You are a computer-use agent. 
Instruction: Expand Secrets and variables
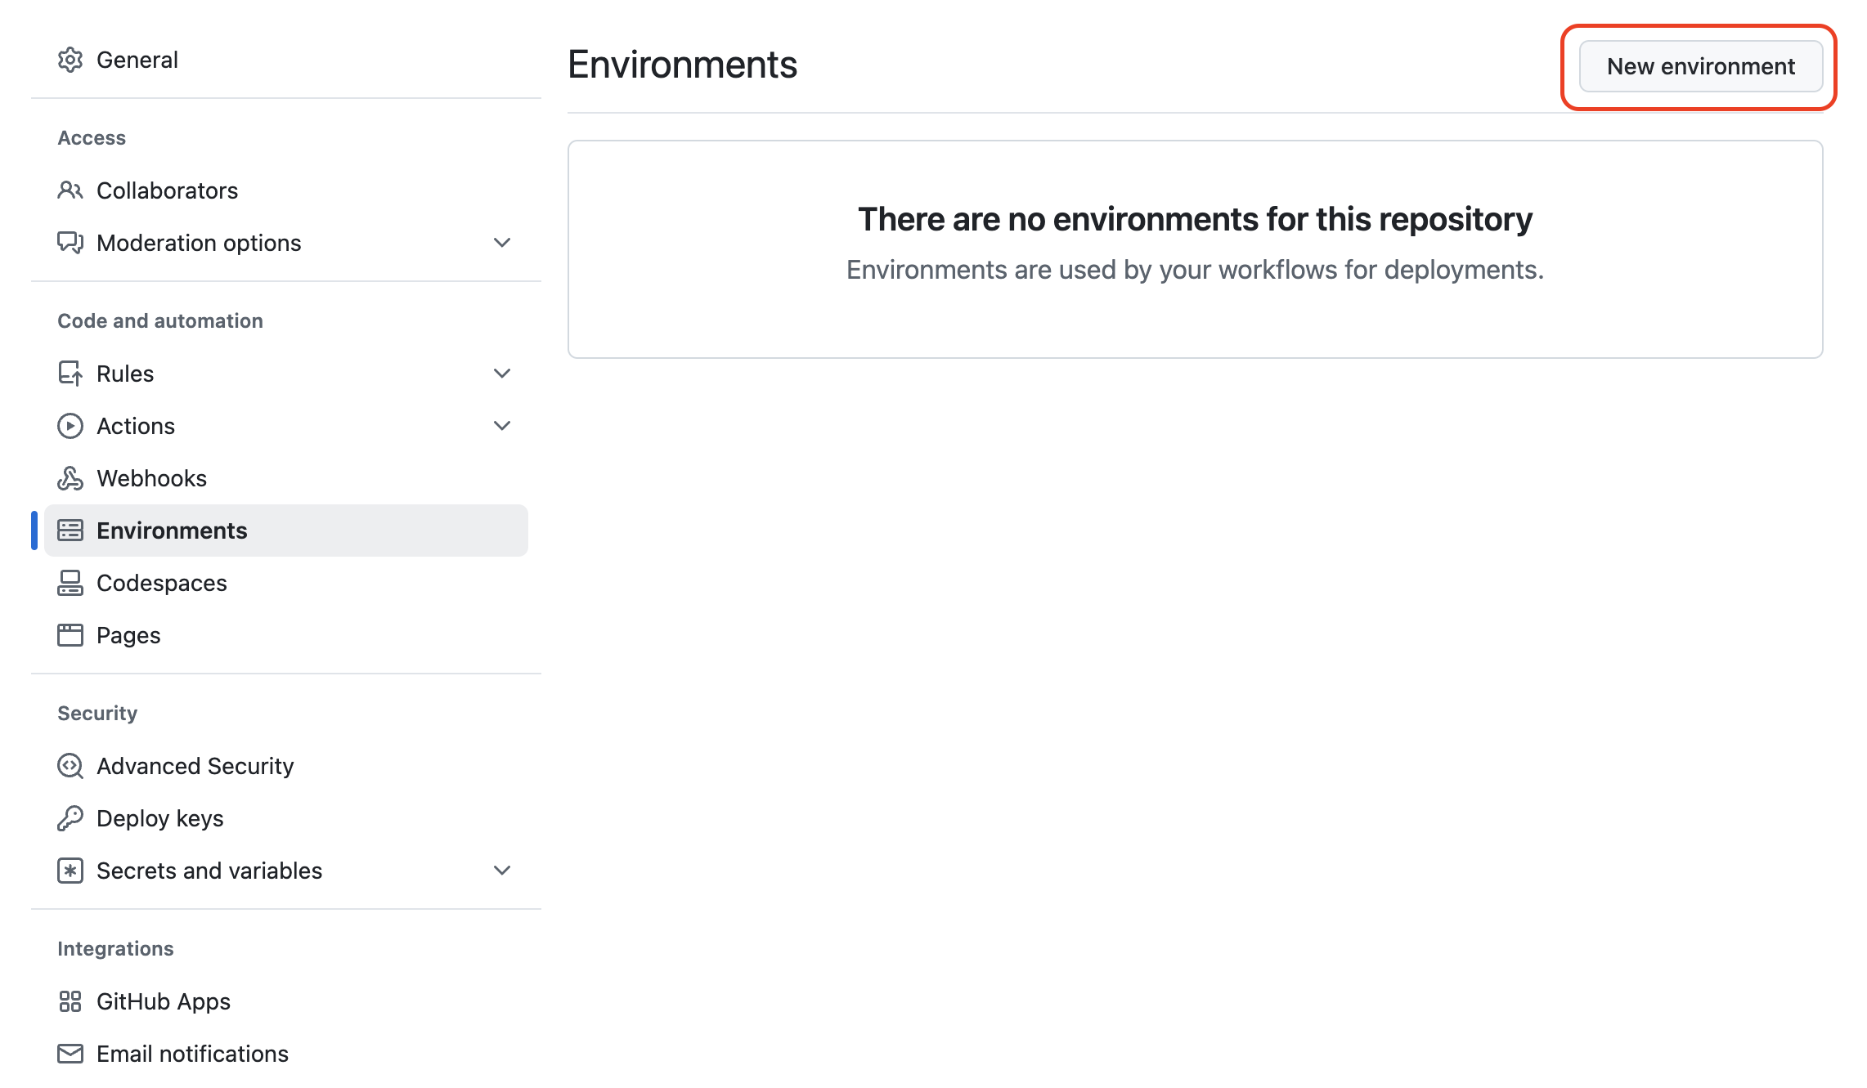click(501, 871)
